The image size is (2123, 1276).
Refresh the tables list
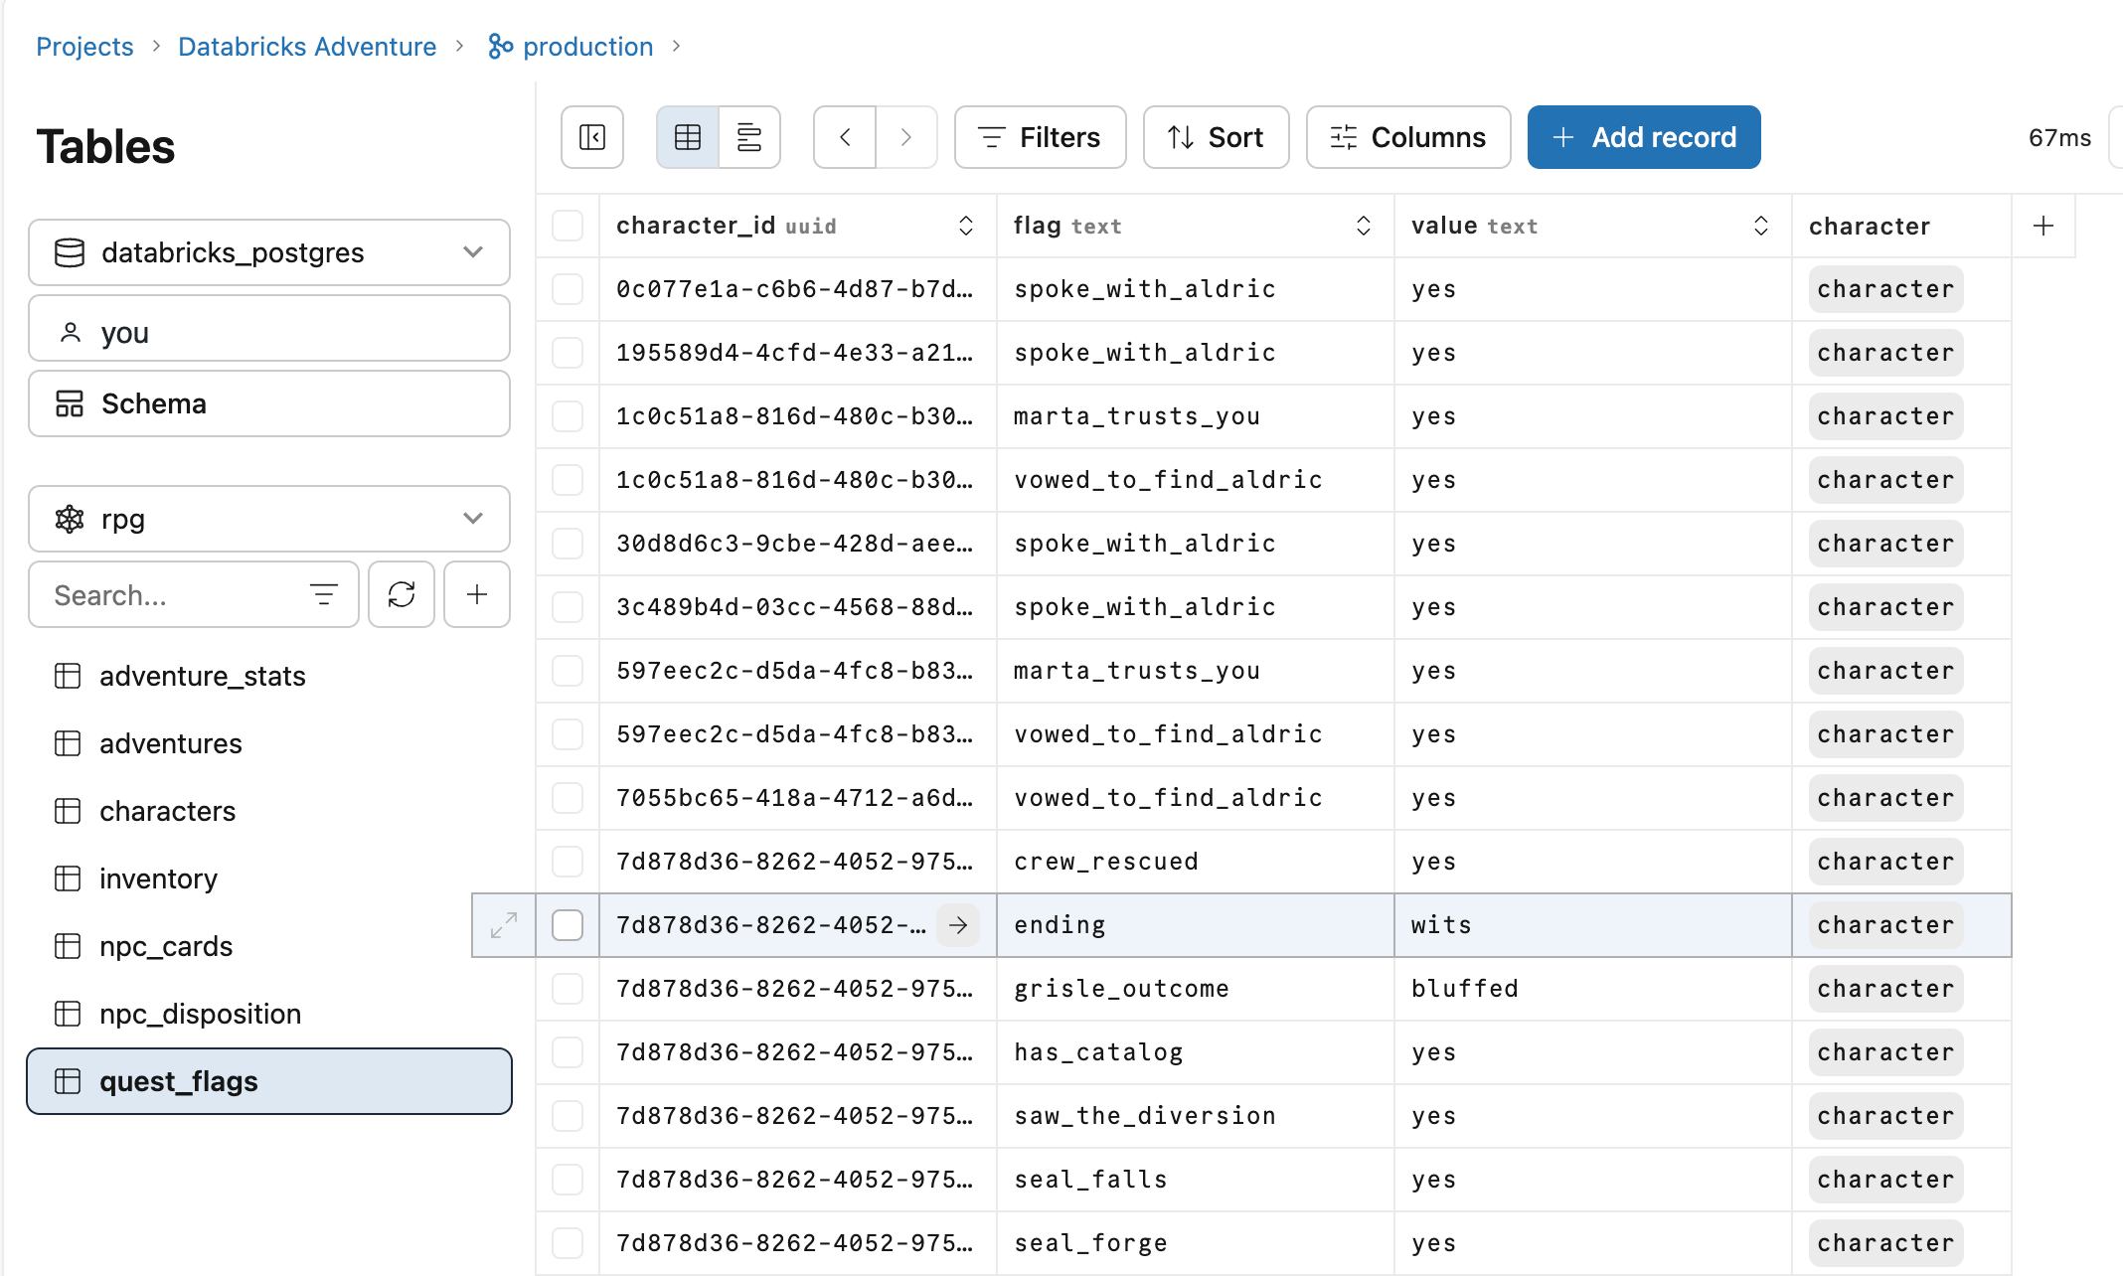coord(402,594)
